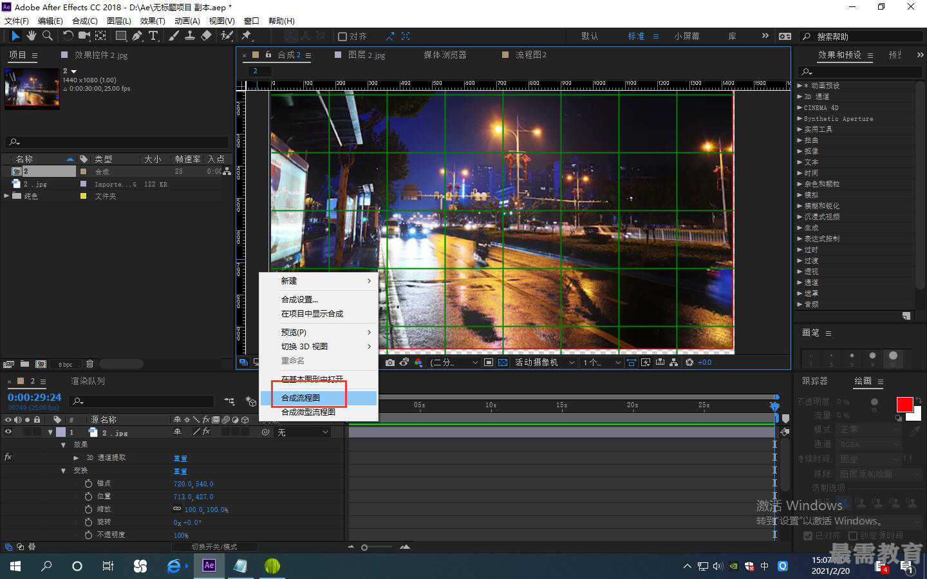This screenshot has width=927, height=579.
Task: Click show channel color management icon
Action: click(418, 363)
